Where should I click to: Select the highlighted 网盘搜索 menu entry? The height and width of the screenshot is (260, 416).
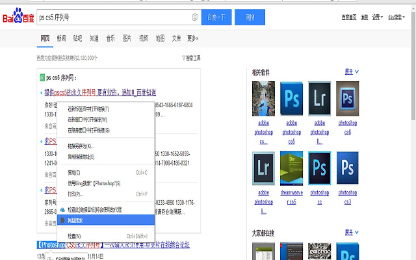(106, 220)
